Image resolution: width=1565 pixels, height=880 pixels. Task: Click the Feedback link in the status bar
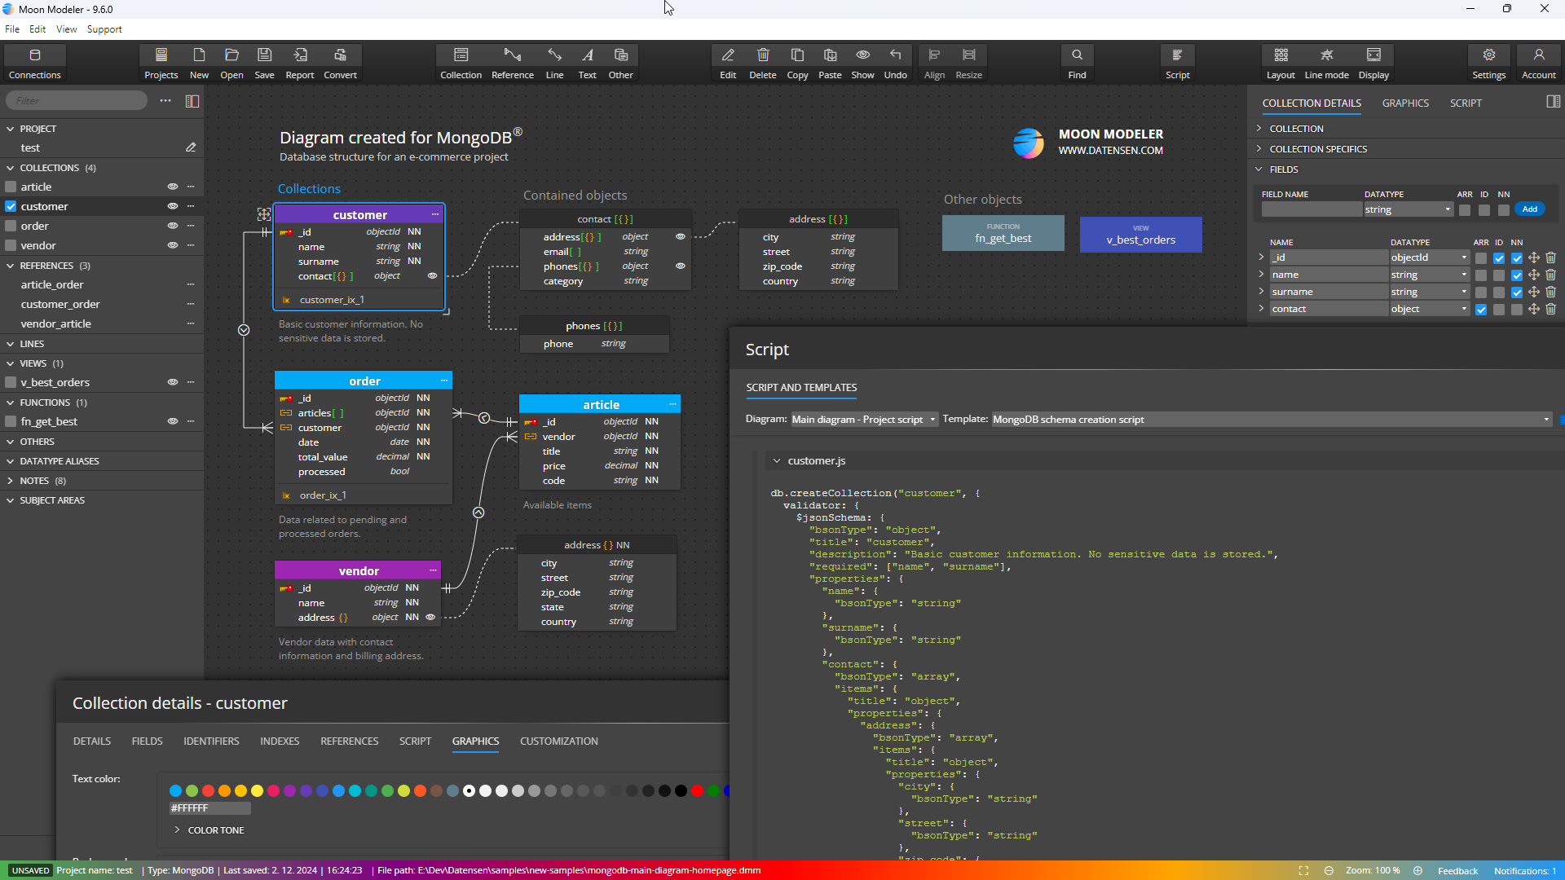coord(1457,871)
